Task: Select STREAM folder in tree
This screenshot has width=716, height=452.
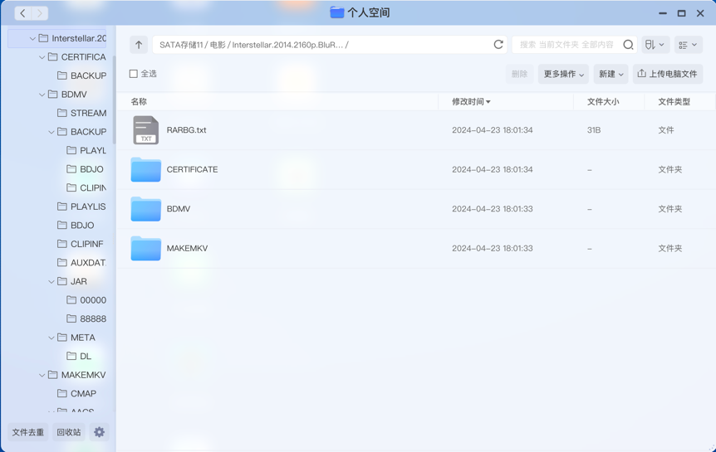Action: tap(81, 113)
